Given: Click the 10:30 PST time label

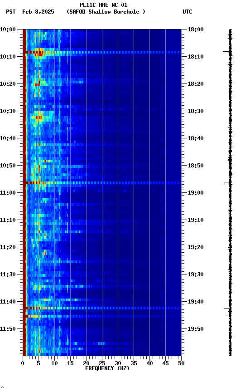Looking at the screenshot, I should tap(8, 111).
